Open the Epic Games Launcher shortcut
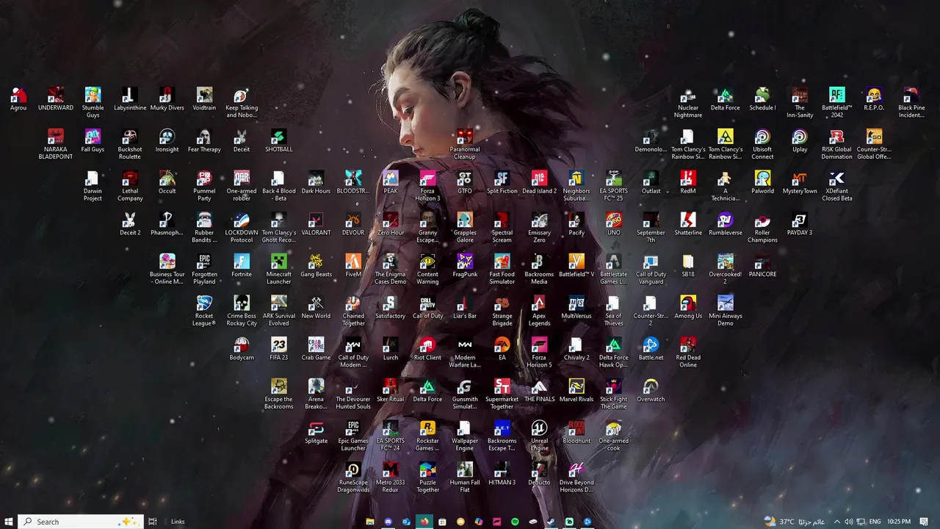940x529 pixels. point(353,436)
